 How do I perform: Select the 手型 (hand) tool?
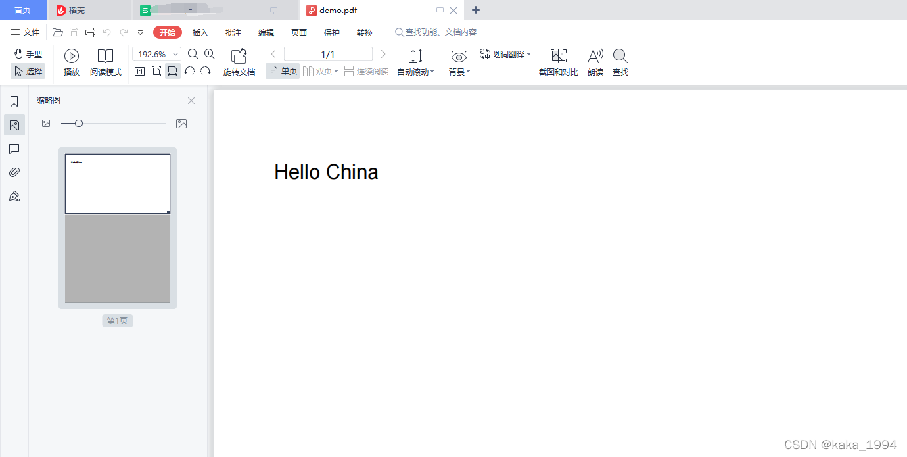click(28, 54)
